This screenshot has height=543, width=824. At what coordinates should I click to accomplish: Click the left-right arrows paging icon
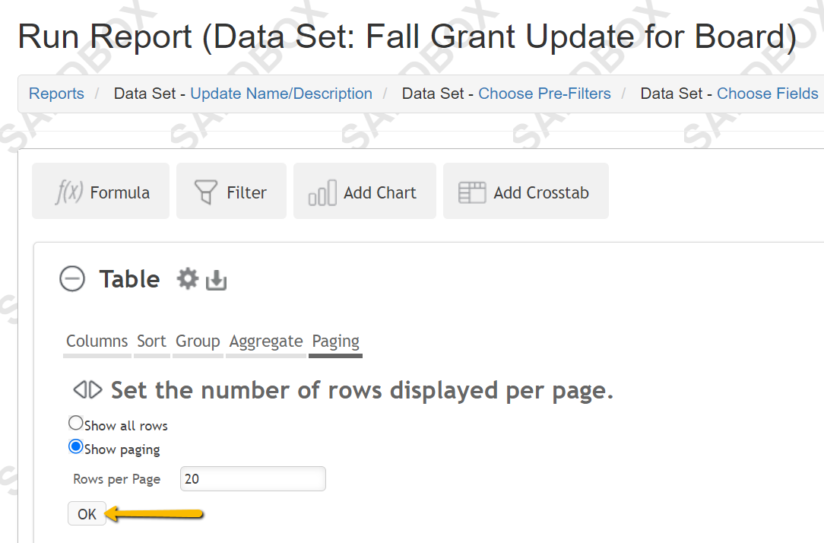[x=87, y=390]
